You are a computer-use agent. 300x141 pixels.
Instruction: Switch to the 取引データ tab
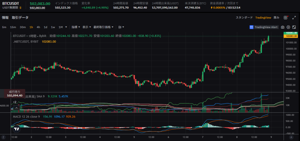pyautogui.click(x=20, y=18)
